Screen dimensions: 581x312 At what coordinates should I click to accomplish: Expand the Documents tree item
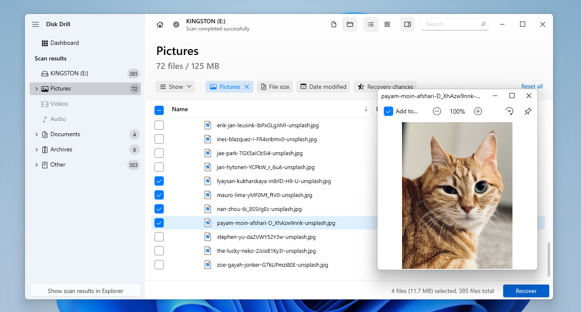pos(36,134)
